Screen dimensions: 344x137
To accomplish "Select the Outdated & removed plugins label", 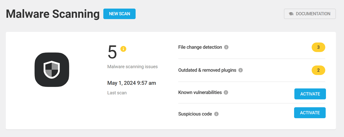I will [207, 70].
